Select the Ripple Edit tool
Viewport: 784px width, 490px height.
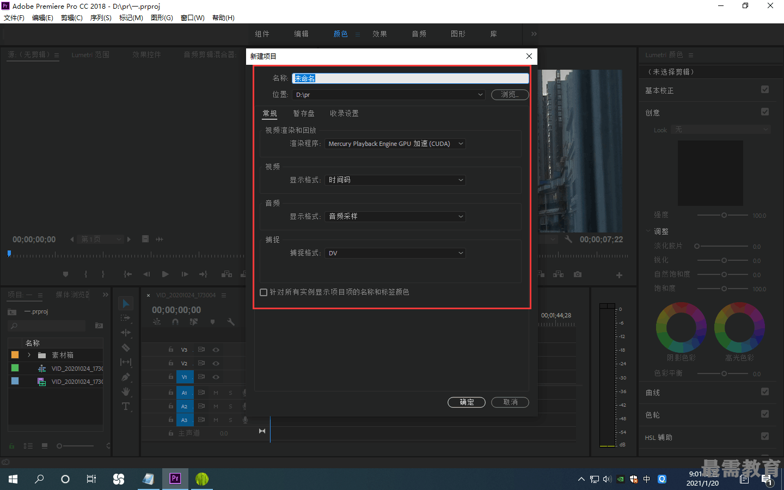tap(126, 333)
